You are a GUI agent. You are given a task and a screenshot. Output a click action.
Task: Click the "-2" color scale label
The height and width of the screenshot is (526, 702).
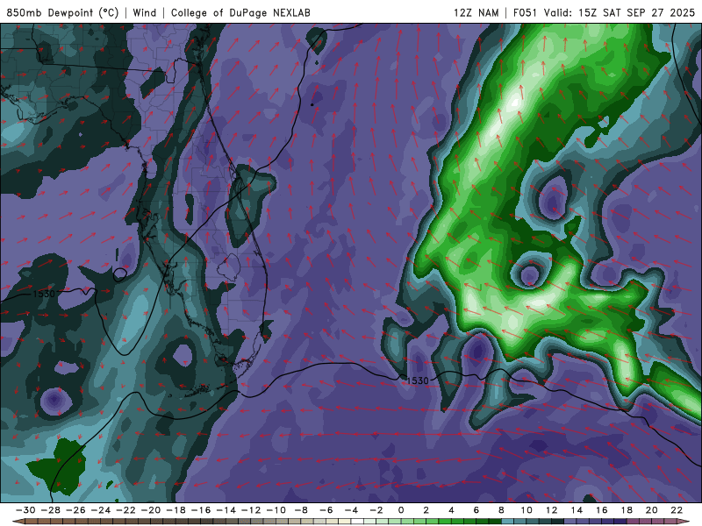[x=376, y=510]
